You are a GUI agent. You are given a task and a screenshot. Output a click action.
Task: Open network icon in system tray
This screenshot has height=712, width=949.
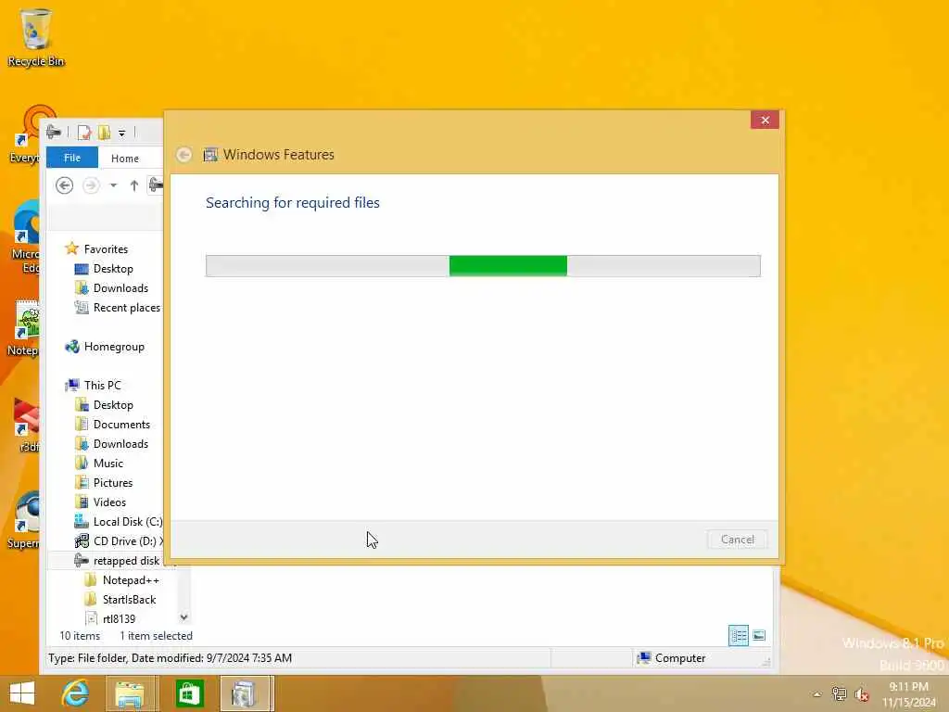coord(839,693)
